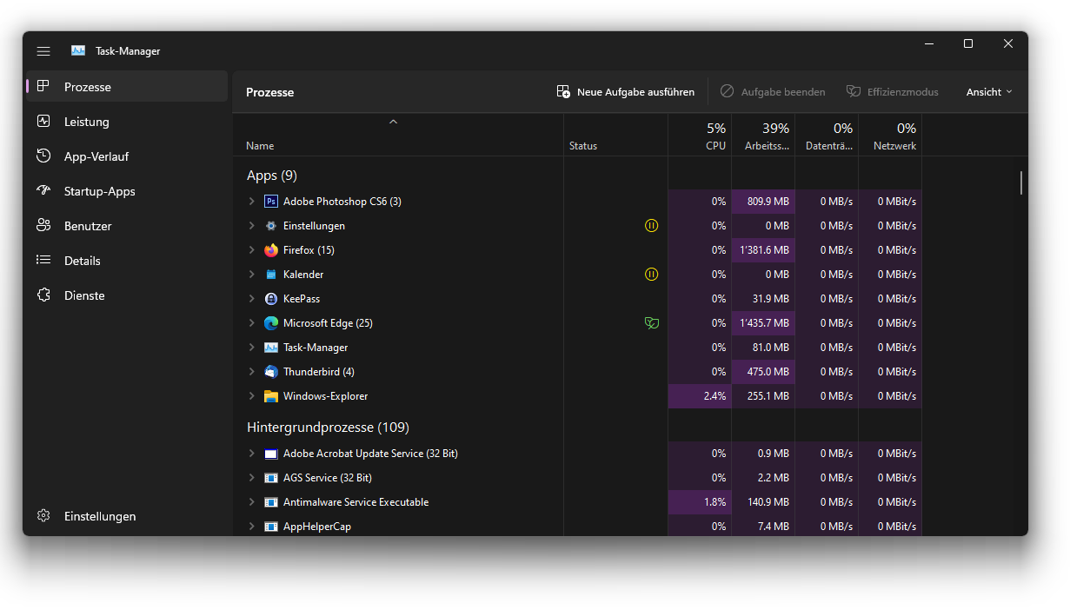
Task: Sort by the Status column header
Action: (x=615, y=135)
